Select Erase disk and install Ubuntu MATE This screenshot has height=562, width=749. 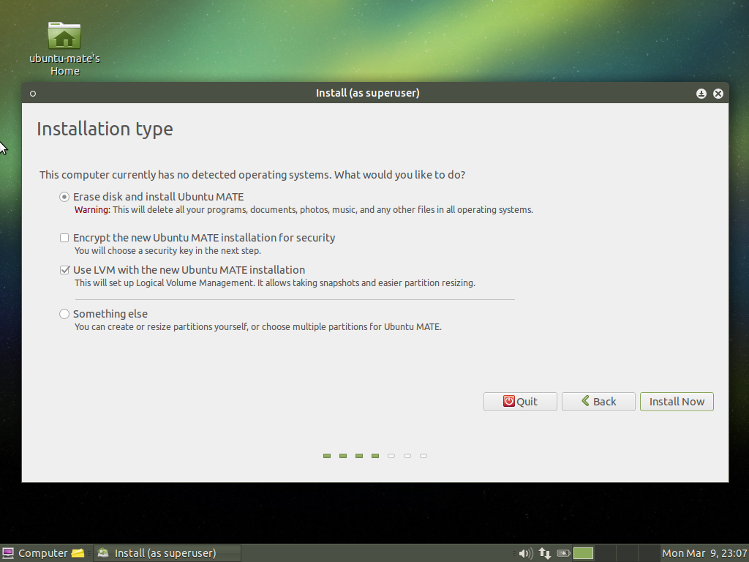[152, 197]
